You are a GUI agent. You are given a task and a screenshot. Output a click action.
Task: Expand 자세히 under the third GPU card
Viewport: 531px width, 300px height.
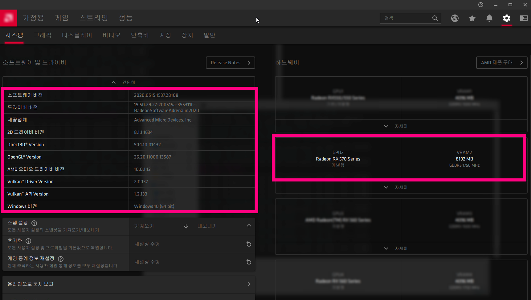click(x=401, y=248)
